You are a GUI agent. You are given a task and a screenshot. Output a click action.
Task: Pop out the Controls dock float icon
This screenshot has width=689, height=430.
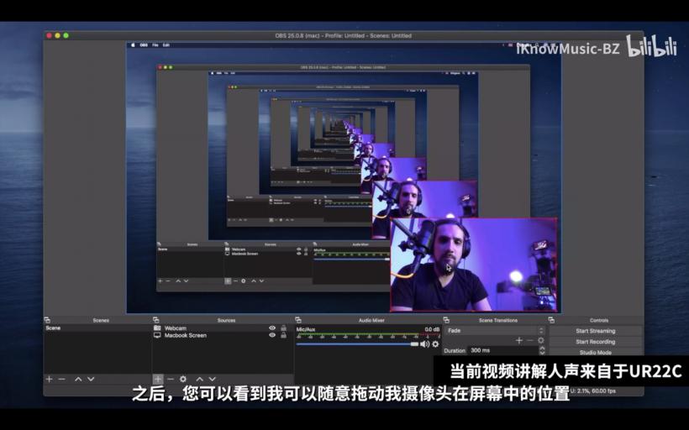[x=551, y=320]
